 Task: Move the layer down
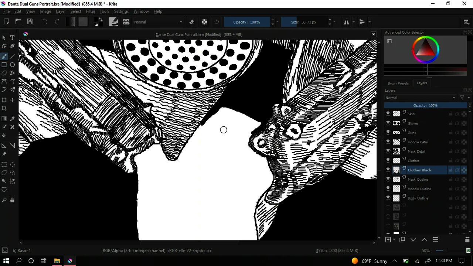point(413,240)
